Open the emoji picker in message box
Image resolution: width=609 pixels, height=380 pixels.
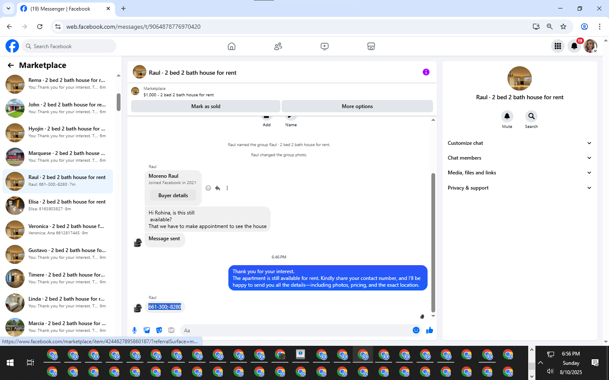click(x=416, y=330)
